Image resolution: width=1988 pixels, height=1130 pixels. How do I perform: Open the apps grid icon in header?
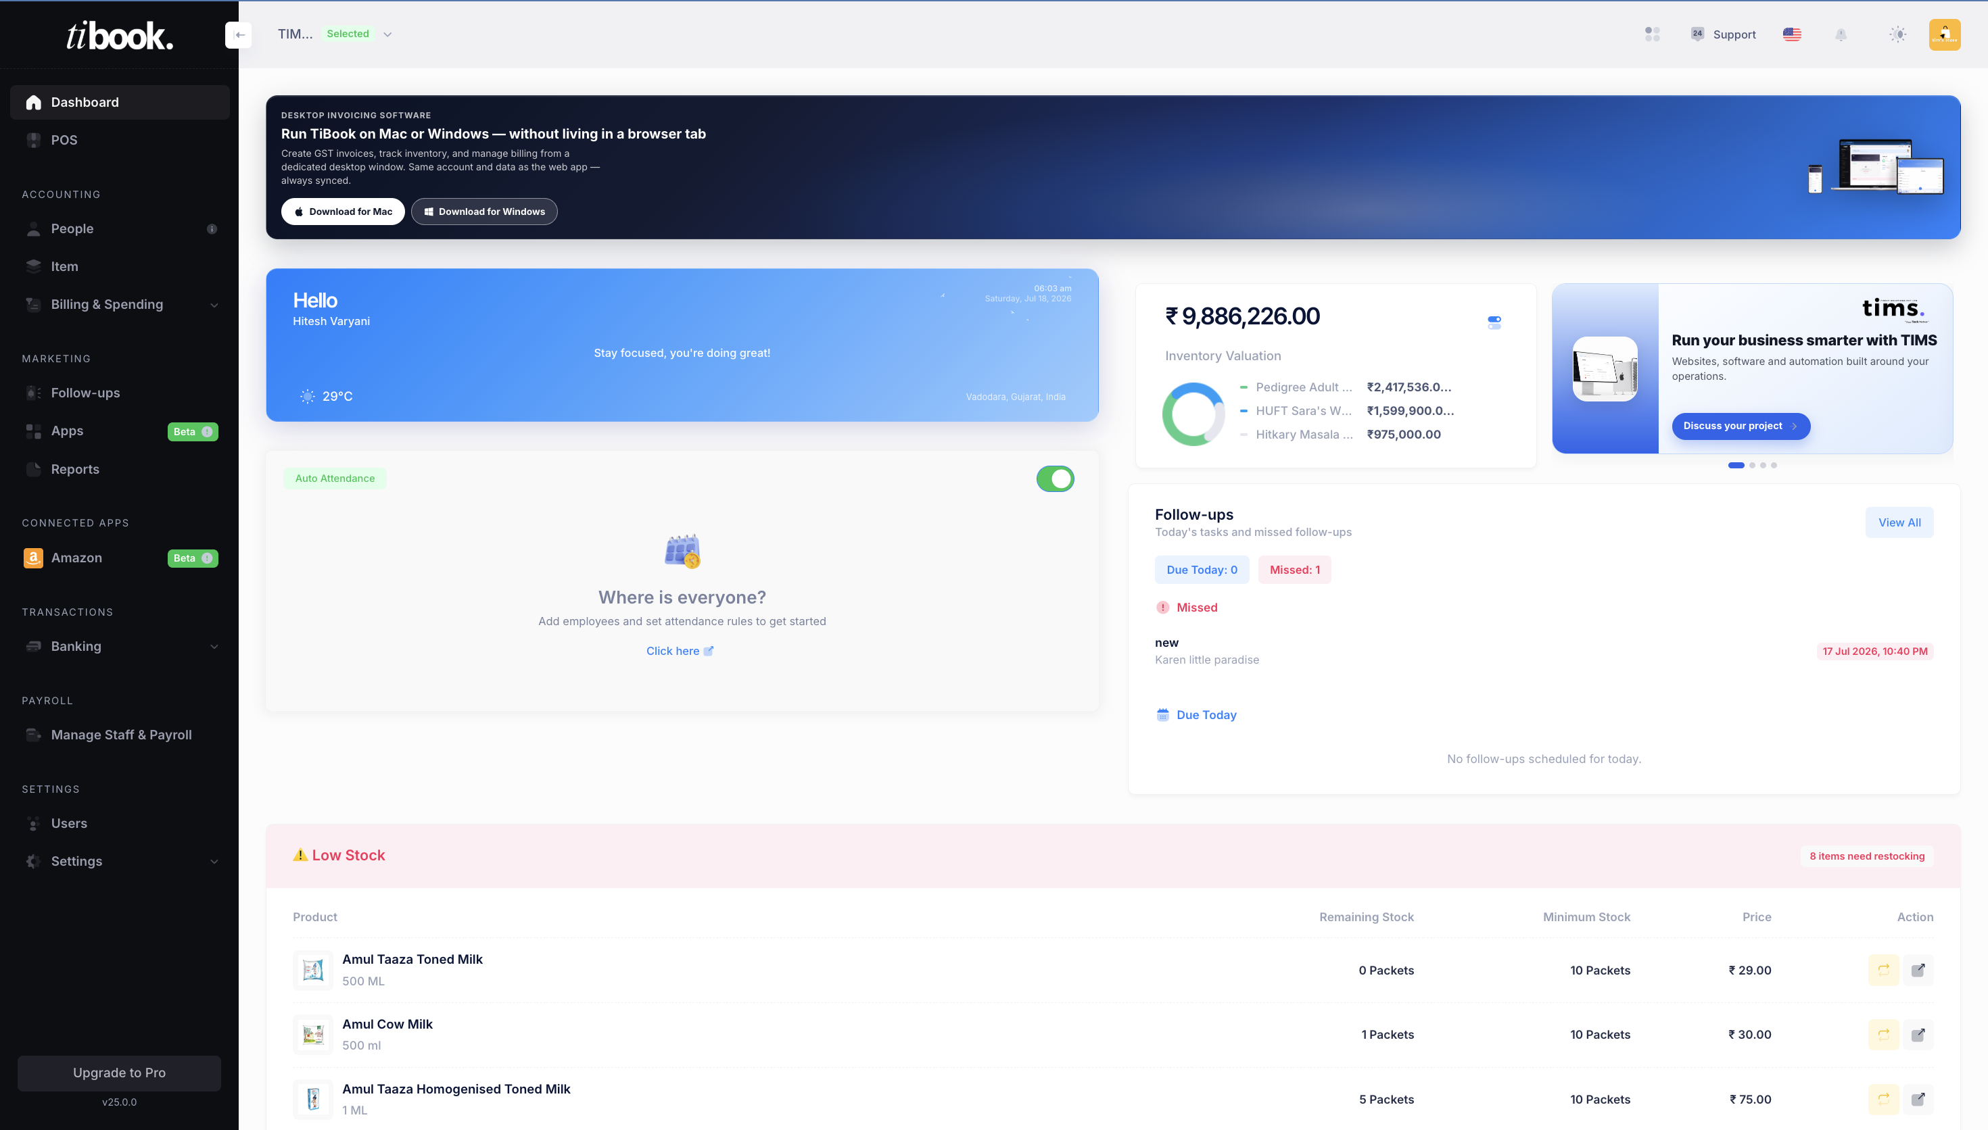click(x=1652, y=34)
